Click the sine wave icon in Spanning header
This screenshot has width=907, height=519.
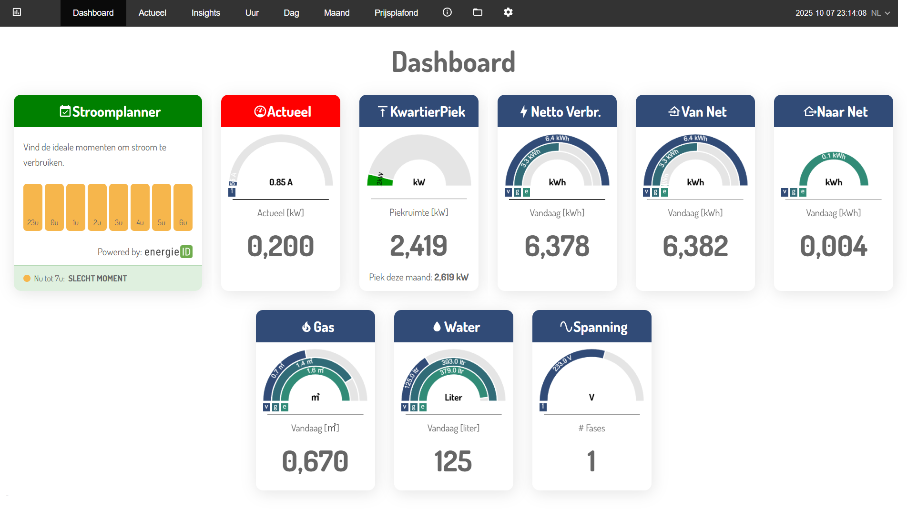[566, 327]
